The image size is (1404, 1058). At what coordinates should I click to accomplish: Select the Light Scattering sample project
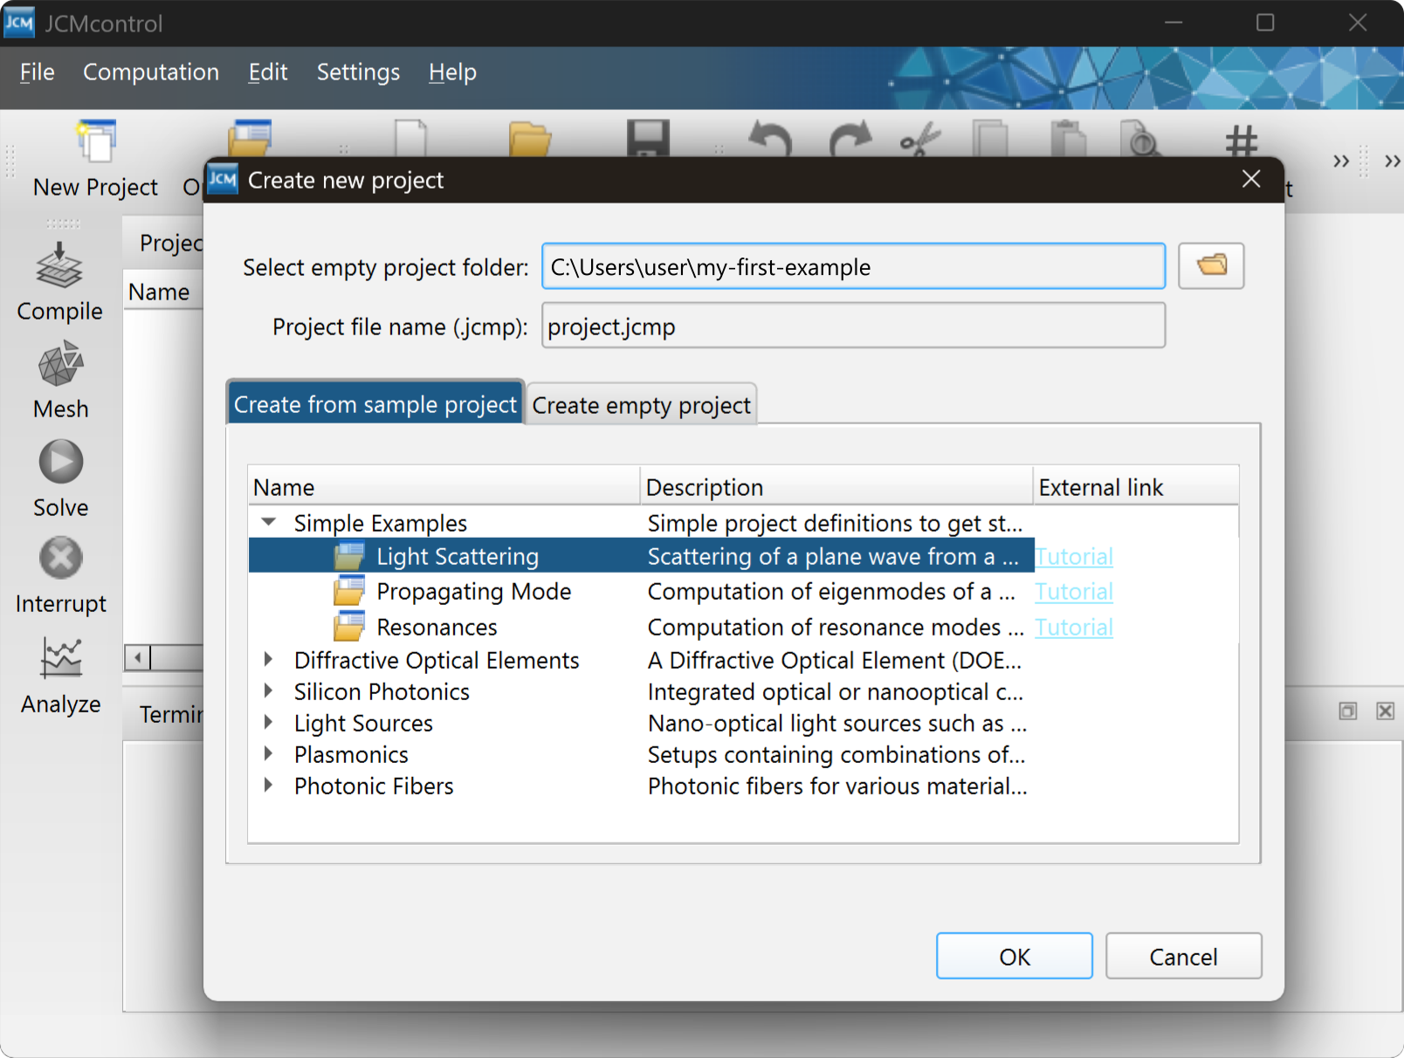458,556
